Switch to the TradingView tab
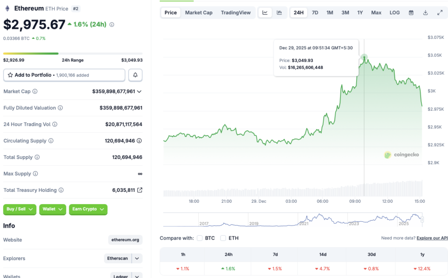 (236, 13)
